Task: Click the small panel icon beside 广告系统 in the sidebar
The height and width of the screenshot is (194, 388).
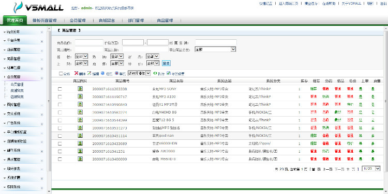Action: 41,124
